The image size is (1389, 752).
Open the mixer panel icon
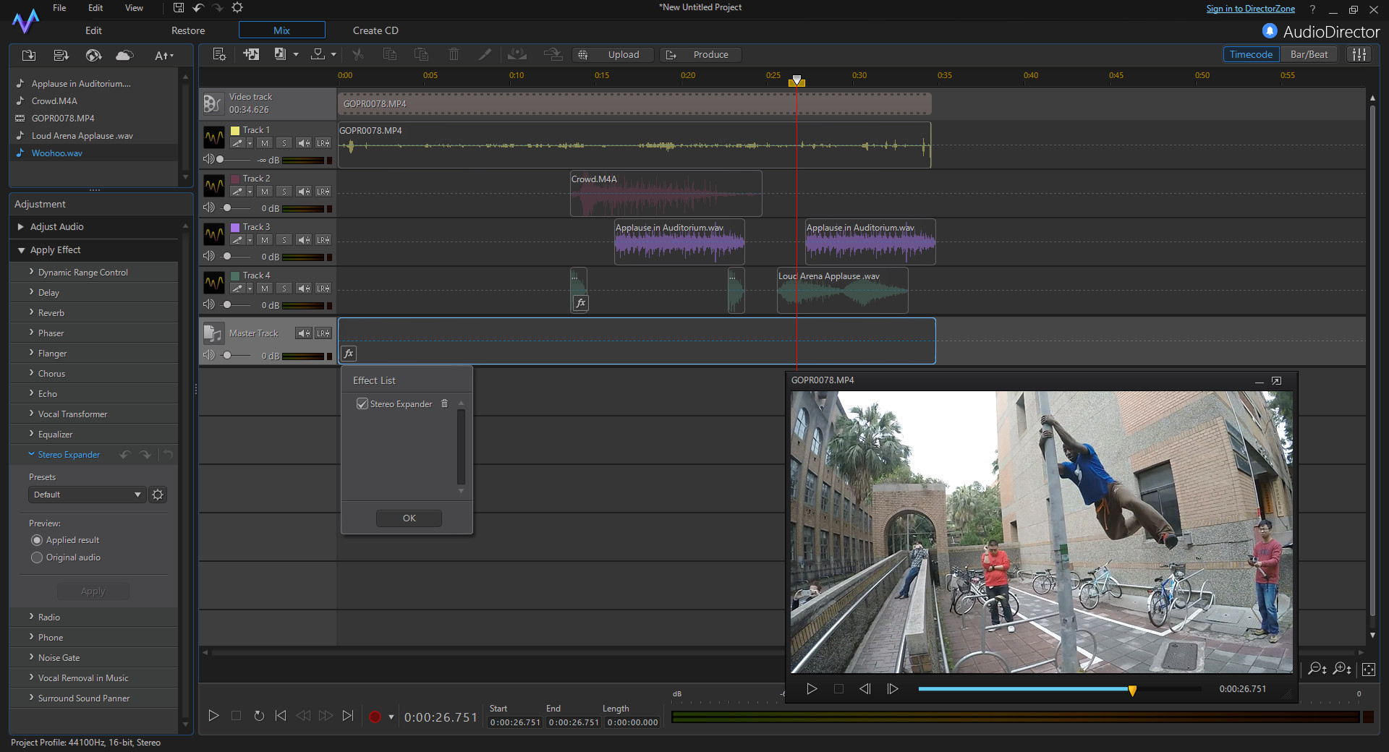click(x=1360, y=54)
